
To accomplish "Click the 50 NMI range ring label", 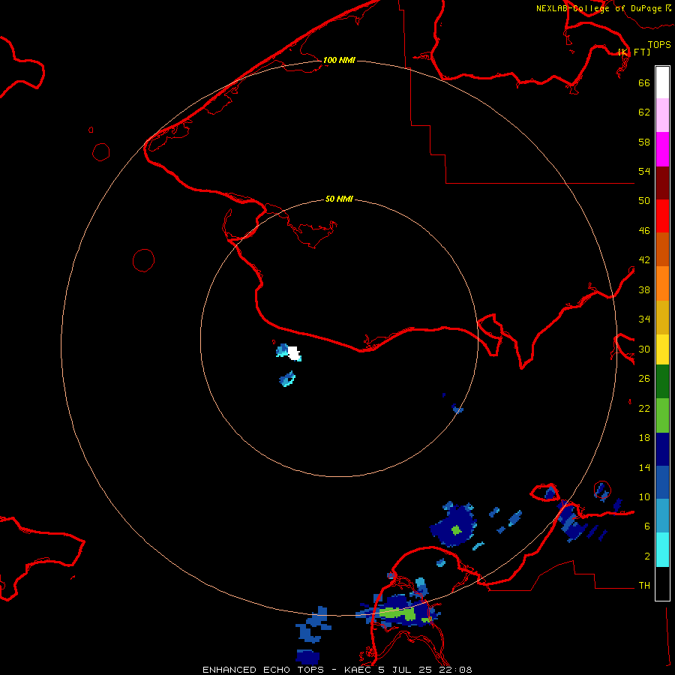I will pos(339,199).
